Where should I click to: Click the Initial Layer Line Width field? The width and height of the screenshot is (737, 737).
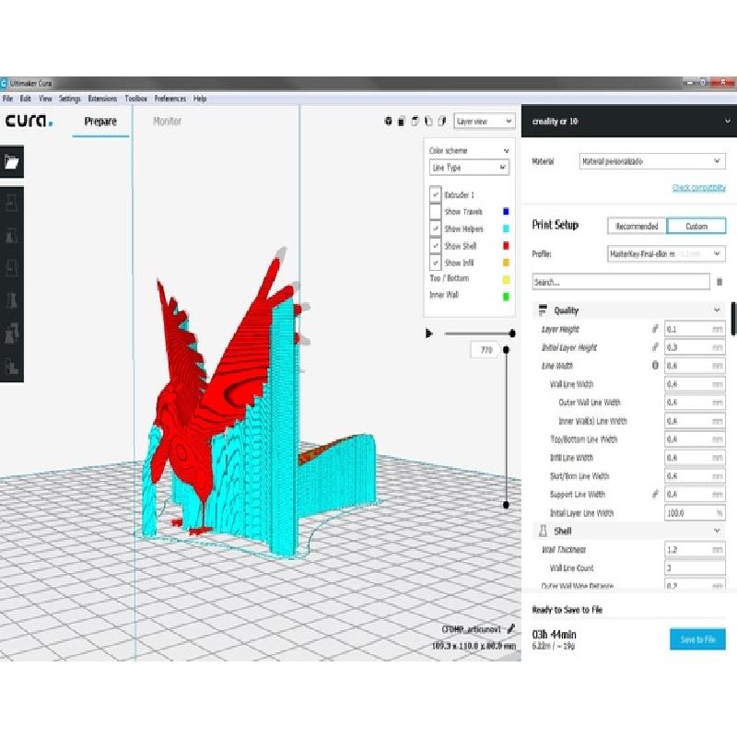[x=695, y=513]
